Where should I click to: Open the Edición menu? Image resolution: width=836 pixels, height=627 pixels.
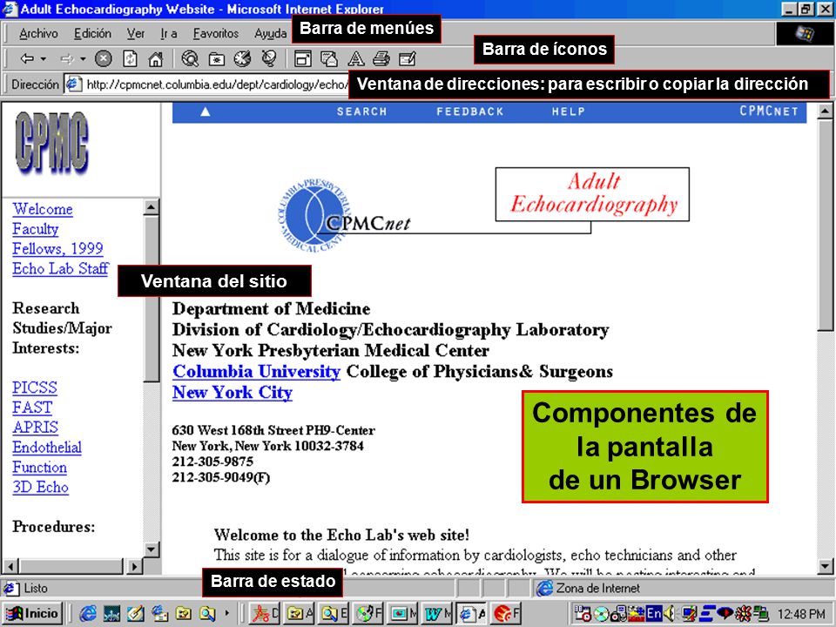(93, 34)
